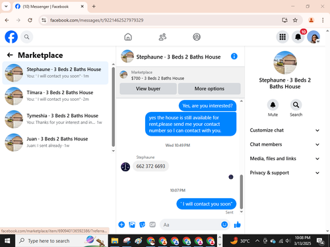Send a thumbs-up like
The width and height of the screenshot is (330, 247).
(x=238, y=225)
